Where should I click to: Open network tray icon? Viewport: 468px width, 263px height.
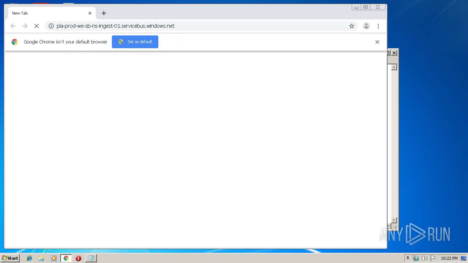(416, 258)
